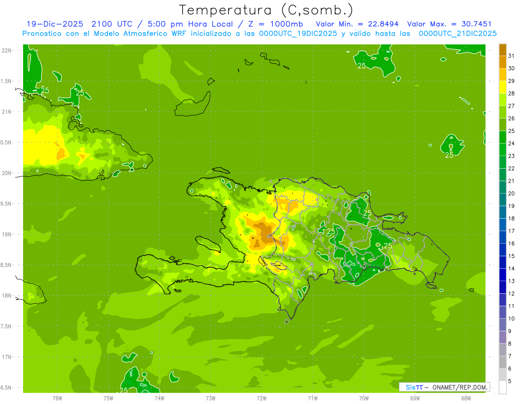Click the colorbar value label 26
The image size is (523, 404).
click(511, 118)
